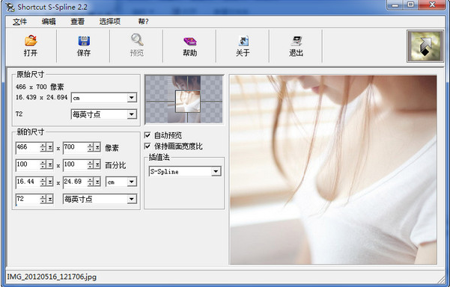Image resolution: width=450 pixels, height=287 pixels.
Task: Open the 选择项 menu
Action: [109, 22]
